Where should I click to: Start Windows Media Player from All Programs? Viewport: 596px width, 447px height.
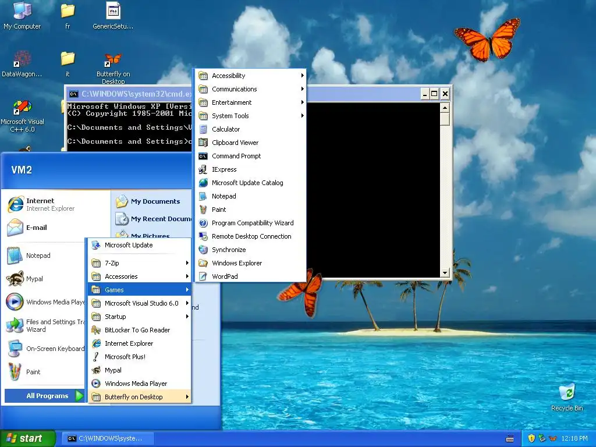pyautogui.click(x=140, y=384)
